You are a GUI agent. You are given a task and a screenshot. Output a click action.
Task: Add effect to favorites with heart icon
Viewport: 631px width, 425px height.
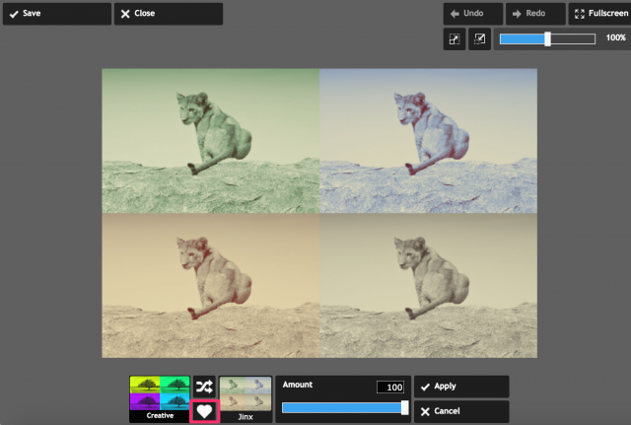coord(204,411)
